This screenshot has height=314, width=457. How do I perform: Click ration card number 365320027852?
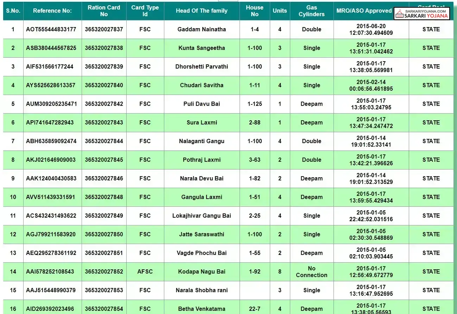click(104, 272)
